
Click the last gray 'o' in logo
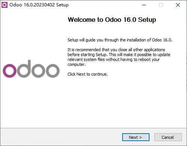pyautogui.click(x=52, y=71)
